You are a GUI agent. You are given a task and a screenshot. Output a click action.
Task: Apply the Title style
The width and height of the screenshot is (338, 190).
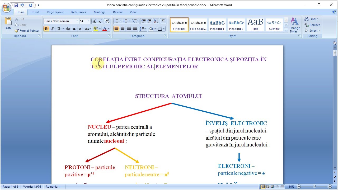pos(255,25)
